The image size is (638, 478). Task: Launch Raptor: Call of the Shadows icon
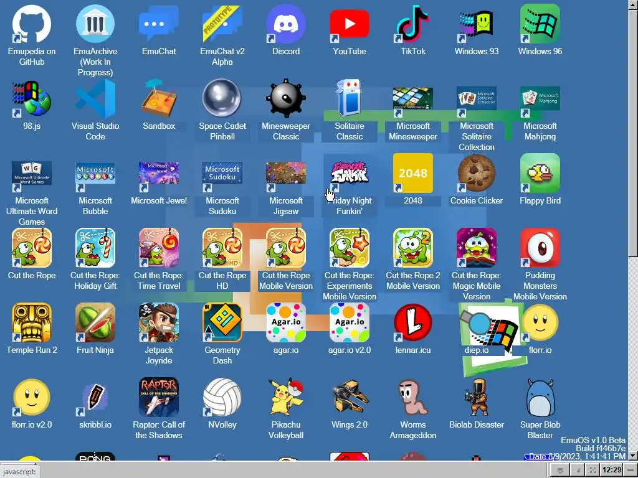(x=159, y=397)
